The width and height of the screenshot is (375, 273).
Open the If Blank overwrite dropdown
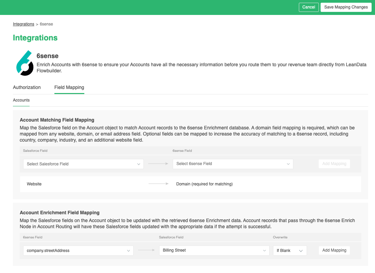(290, 251)
